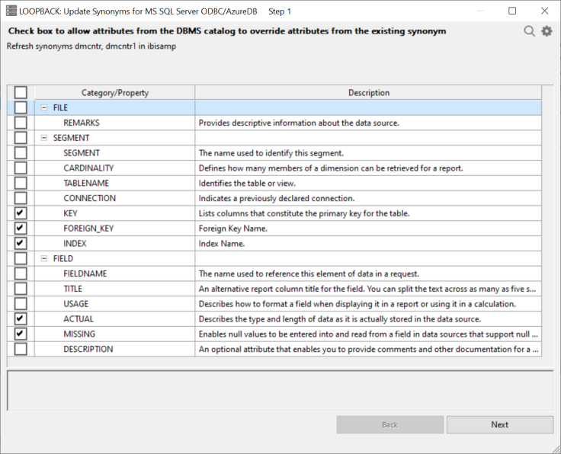Toggle the select-all checkbox in header

coord(21,93)
